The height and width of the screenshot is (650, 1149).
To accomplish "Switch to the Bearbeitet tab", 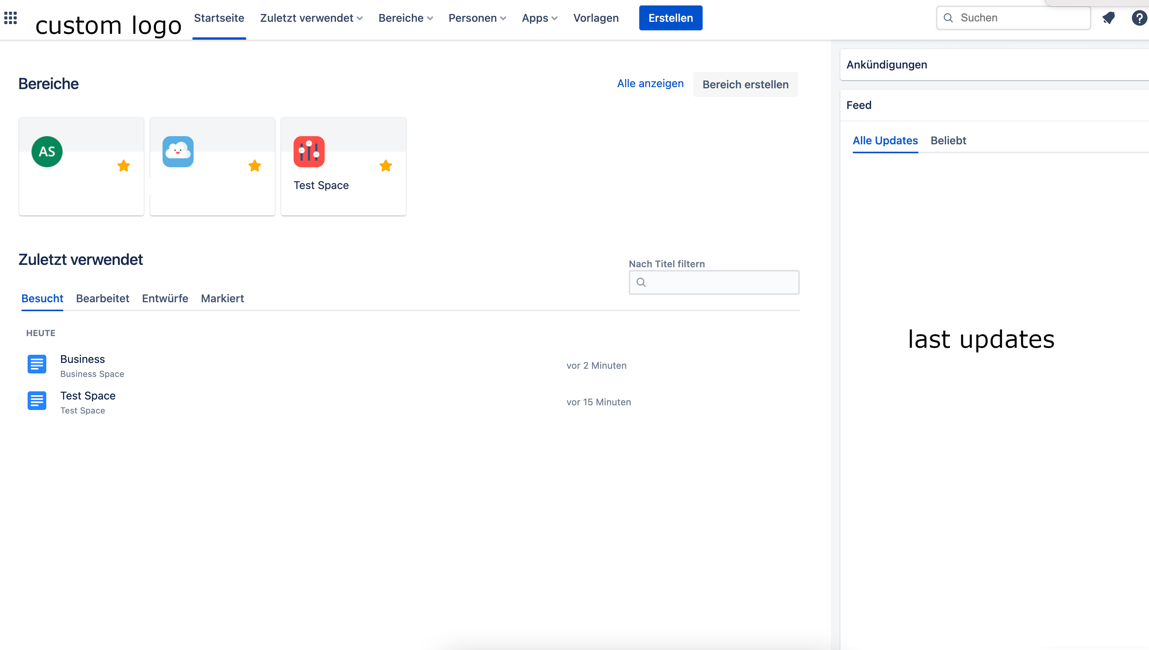I will click(x=103, y=298).
